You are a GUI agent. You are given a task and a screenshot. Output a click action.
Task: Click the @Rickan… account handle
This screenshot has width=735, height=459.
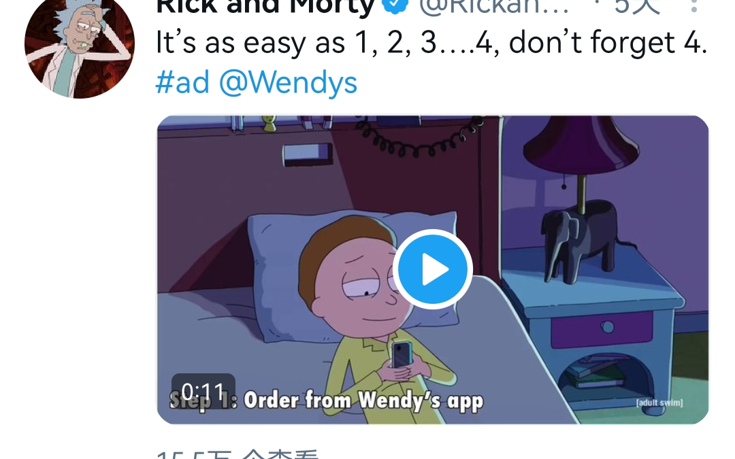(493, 5)
